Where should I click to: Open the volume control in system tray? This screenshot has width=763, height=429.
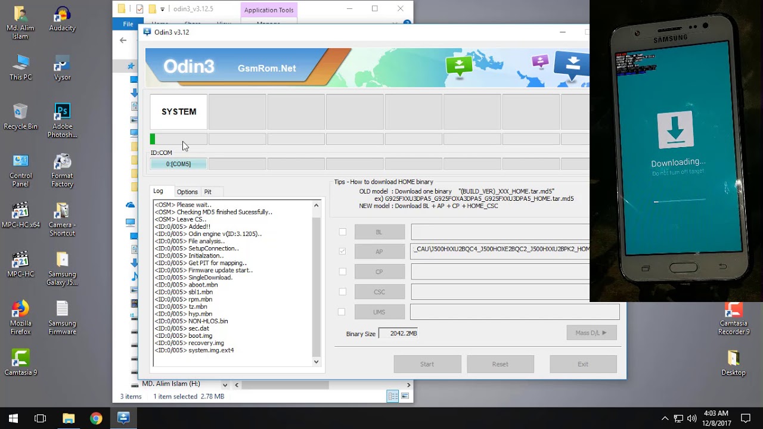691,418
